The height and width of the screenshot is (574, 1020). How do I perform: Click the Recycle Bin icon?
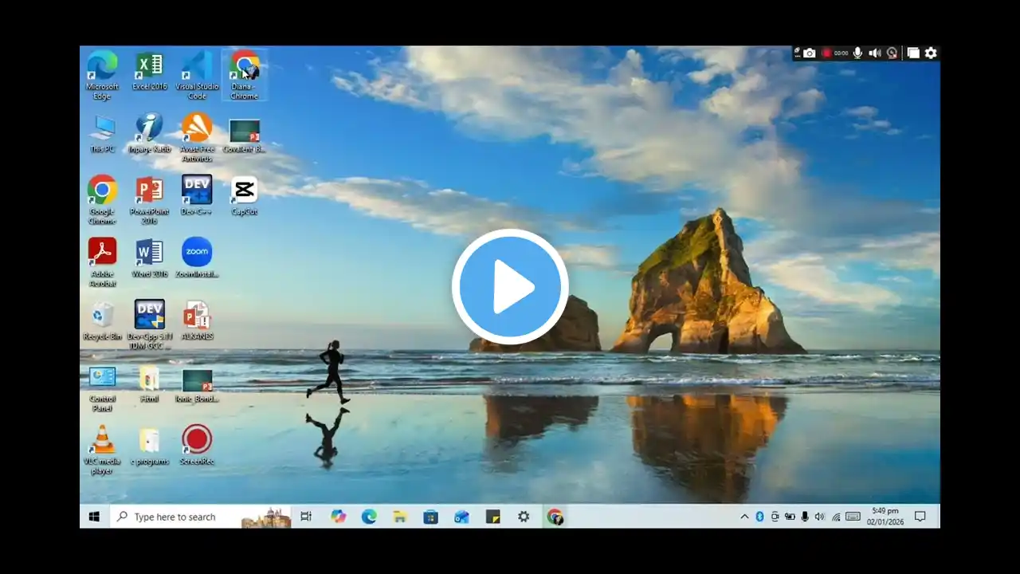click(102, 316)
